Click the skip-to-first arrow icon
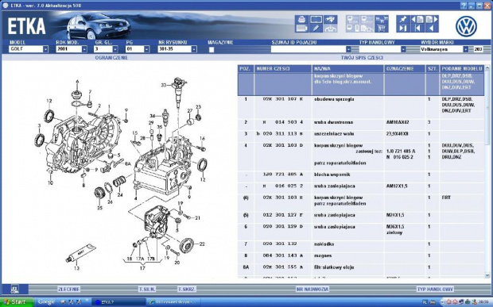Viewport: 493px width, 307px height. pyautogui.click(x=417, y=29)
